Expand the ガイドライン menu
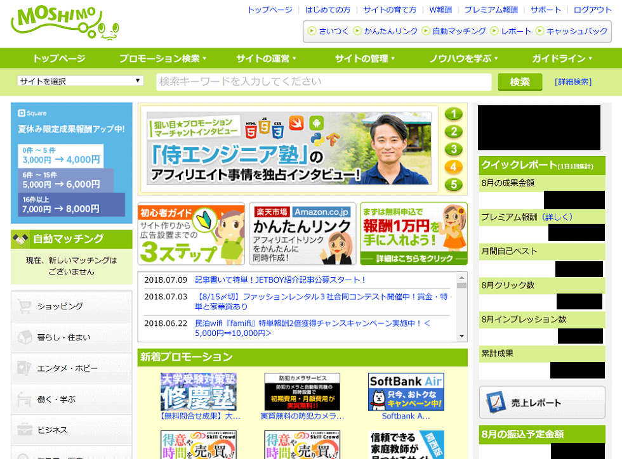Image resolution: width=622 pixels, height=459 pixels. pyautogui.click(x=562, y=58)
